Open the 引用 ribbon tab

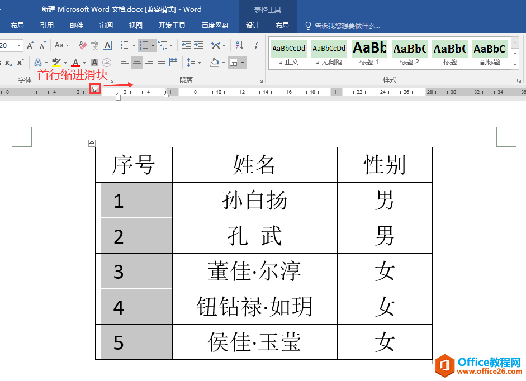(x=46, y=26)
